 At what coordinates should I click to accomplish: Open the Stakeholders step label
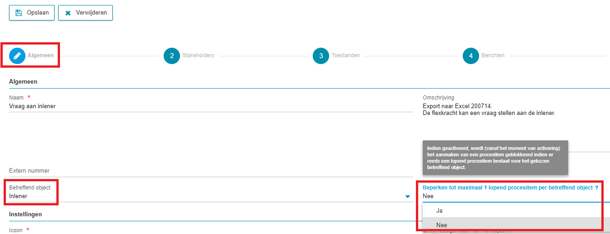(x=198, y=55)
